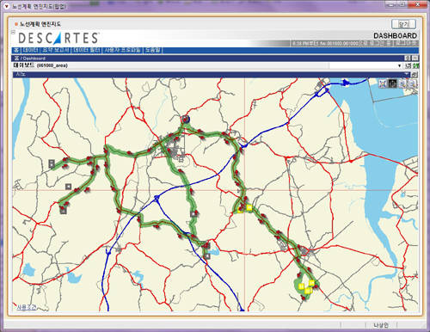The image size is (430, 332).
Task: Expand the map panel header dropdown arrow
Action: tap(408, 74)
